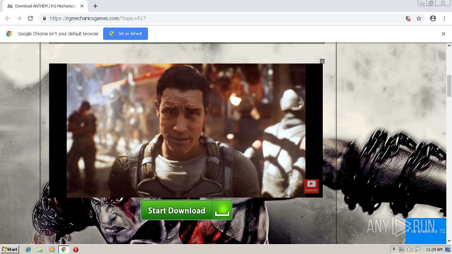Viewport: 452px width, 254px height.
Task: Open Action Center flag icon
Action: point(418,249)
